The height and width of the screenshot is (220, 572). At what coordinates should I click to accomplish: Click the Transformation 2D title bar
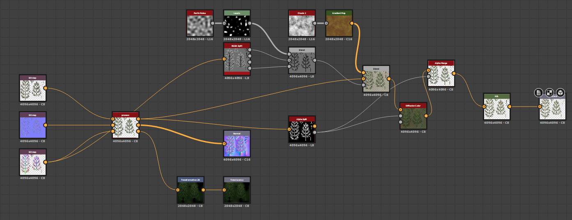pos(191,179)
